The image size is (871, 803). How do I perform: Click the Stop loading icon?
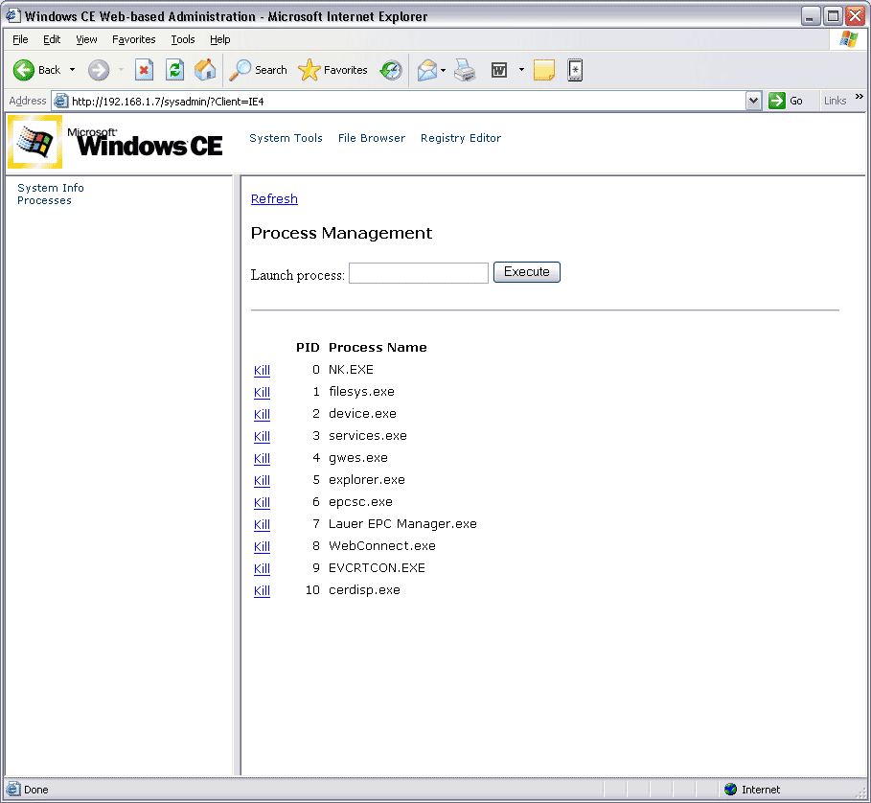pos(144,70)
